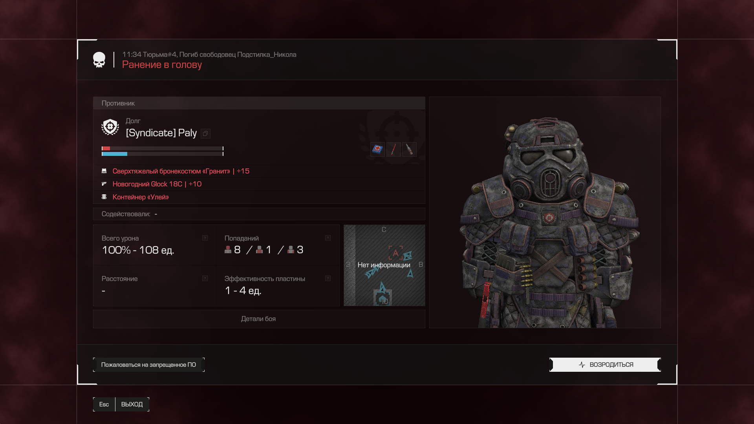Open help for Эффективность пластины
The height and width of the screenshot is (424, 754).
pyautogui.click(x=328, y=278)
